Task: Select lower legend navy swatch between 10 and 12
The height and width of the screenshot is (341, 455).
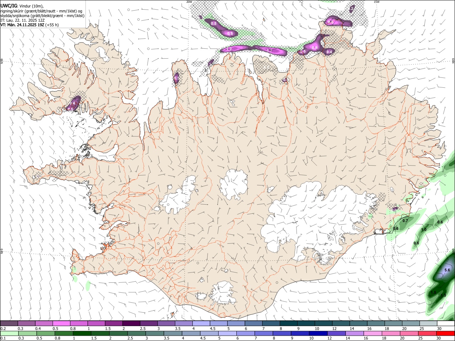Action: pos(318,333)
